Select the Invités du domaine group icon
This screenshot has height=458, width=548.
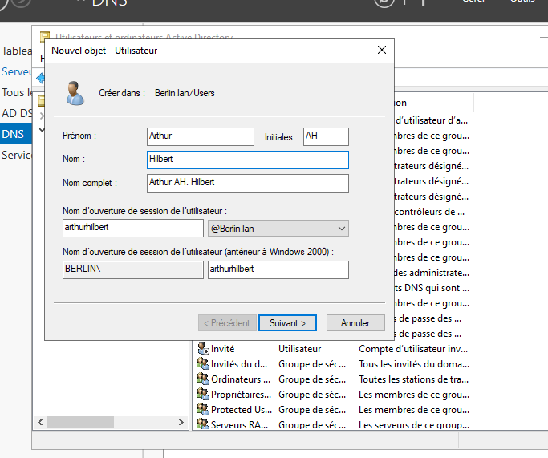pos(203,364)
